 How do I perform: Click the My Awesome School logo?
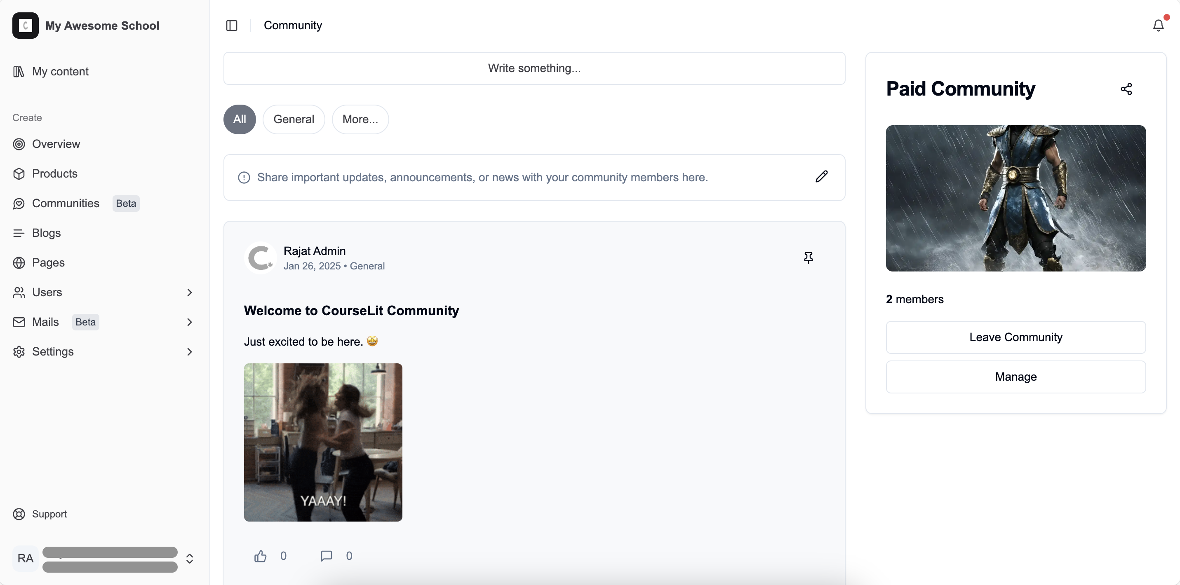[x=26, y=26]
